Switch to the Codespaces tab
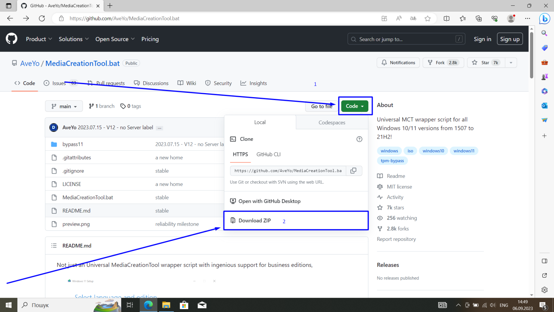The image size is (554, 312). [x=331, y=122]
